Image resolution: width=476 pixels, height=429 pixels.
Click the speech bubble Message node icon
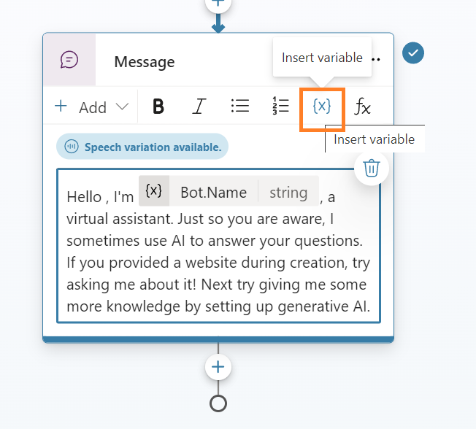tap(69, 60)
